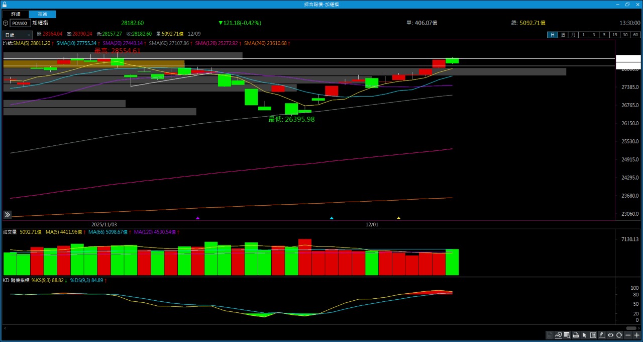This screenshot has width=643, height=342.
Task: Click the printer icon in bottom toolbar
Action: [576, 335]
